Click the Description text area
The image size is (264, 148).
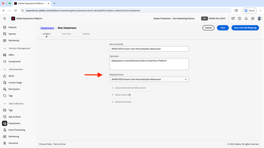point(149,64)
